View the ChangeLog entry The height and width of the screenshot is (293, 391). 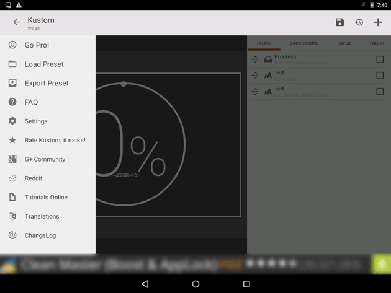tap(48, 235)
